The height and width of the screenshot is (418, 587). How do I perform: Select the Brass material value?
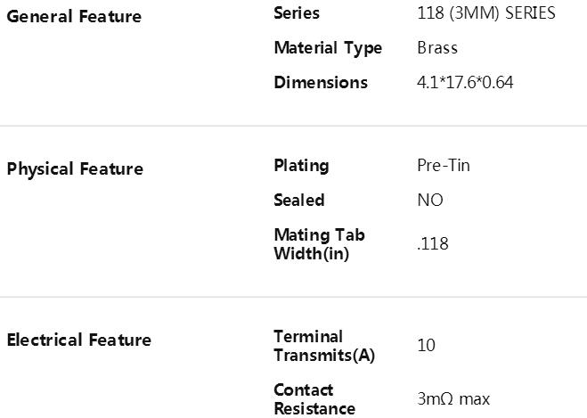[x=437, y=48]
